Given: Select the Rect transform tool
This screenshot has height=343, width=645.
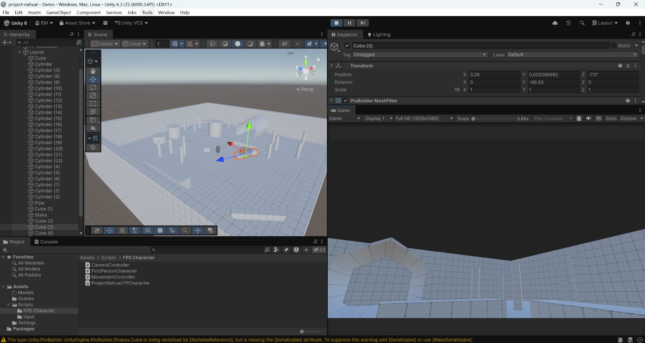Looking at the screenshot, I should click(x=93, y=103).
